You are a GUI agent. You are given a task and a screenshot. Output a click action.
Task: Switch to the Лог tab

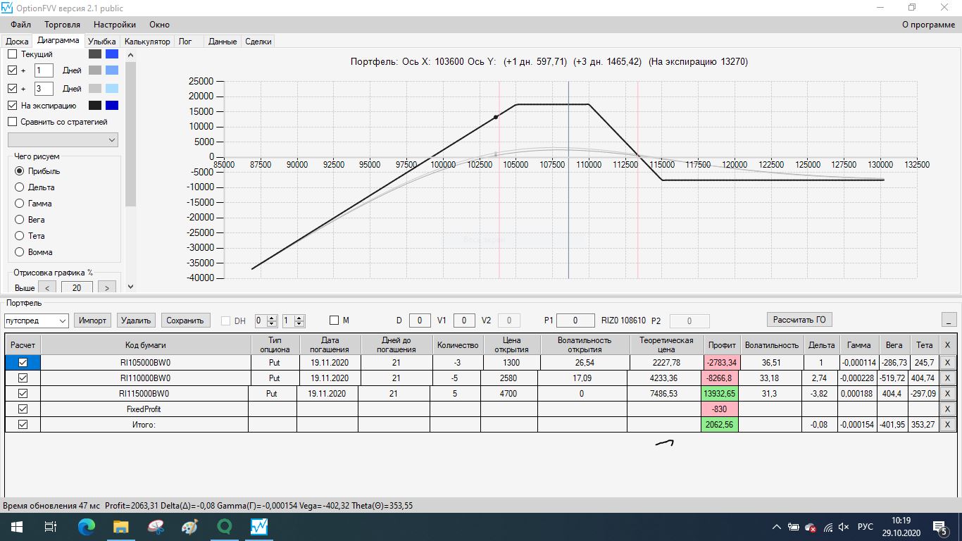pyautogui.click(x=185, y=42)
